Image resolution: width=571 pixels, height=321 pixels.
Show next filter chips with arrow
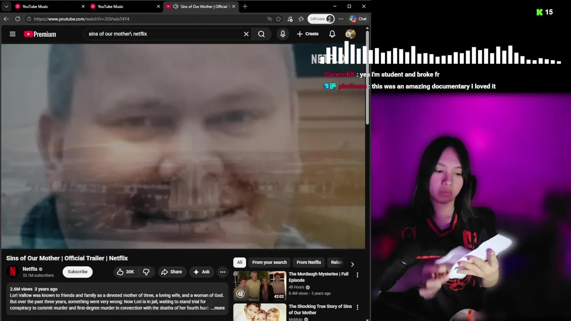[352, 264]
